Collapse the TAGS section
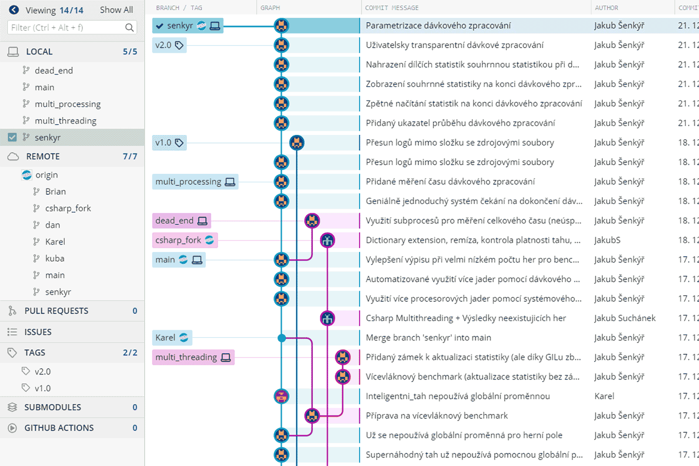Image resolution: width=699 pixels, height=466 pixels. click(72, 352)
